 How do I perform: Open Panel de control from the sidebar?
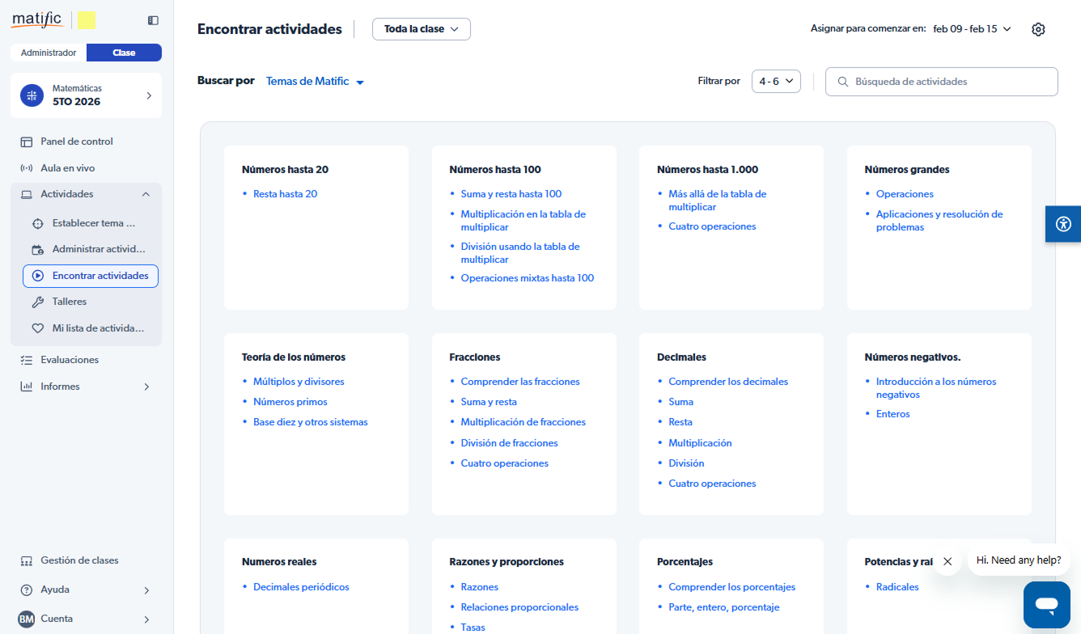point(77,142)
